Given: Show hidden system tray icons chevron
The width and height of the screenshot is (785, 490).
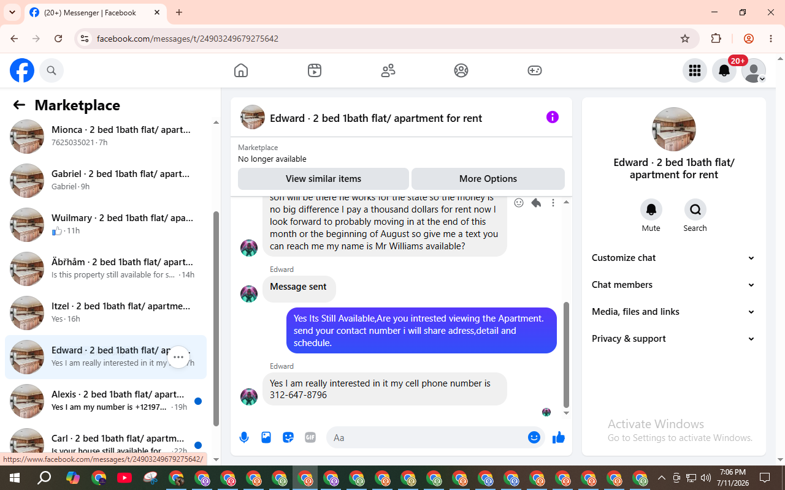Looking at the screenshot, I should [661, 478].
